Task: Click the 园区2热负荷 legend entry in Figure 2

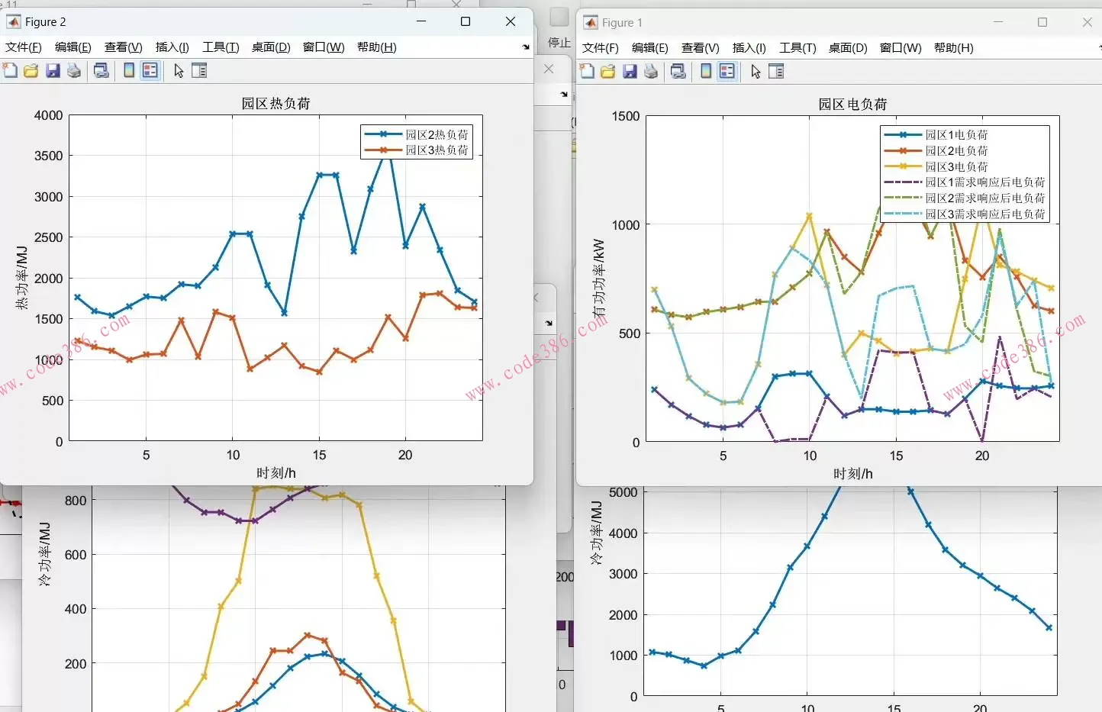Action: pyautogui.click(x=437, y=134)
